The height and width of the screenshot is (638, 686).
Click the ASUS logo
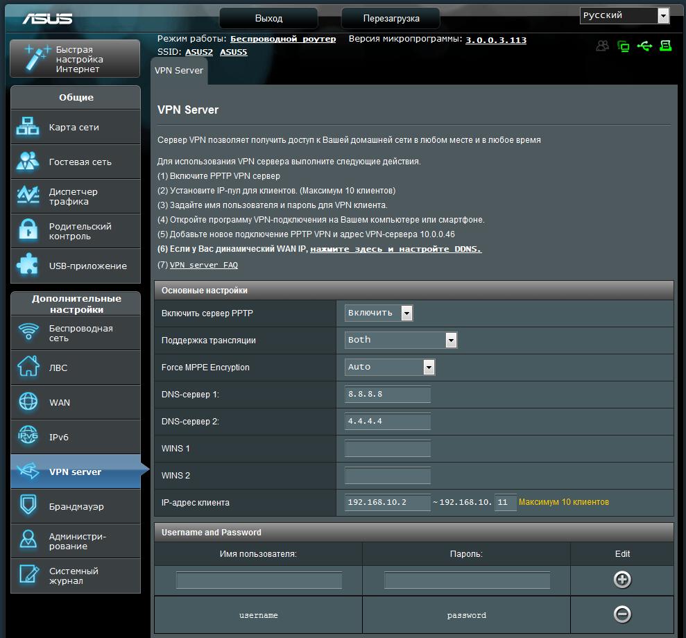(47, 19)
